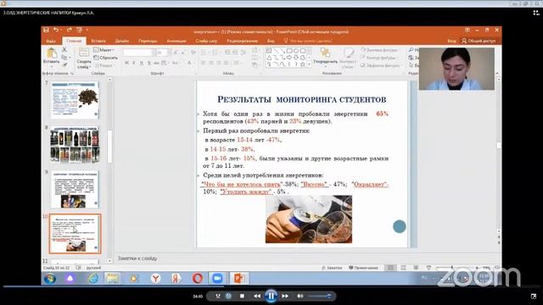Expand the Вставить paste dropdown arrow
The image size is (543, 305).
[x=52, y=66]
